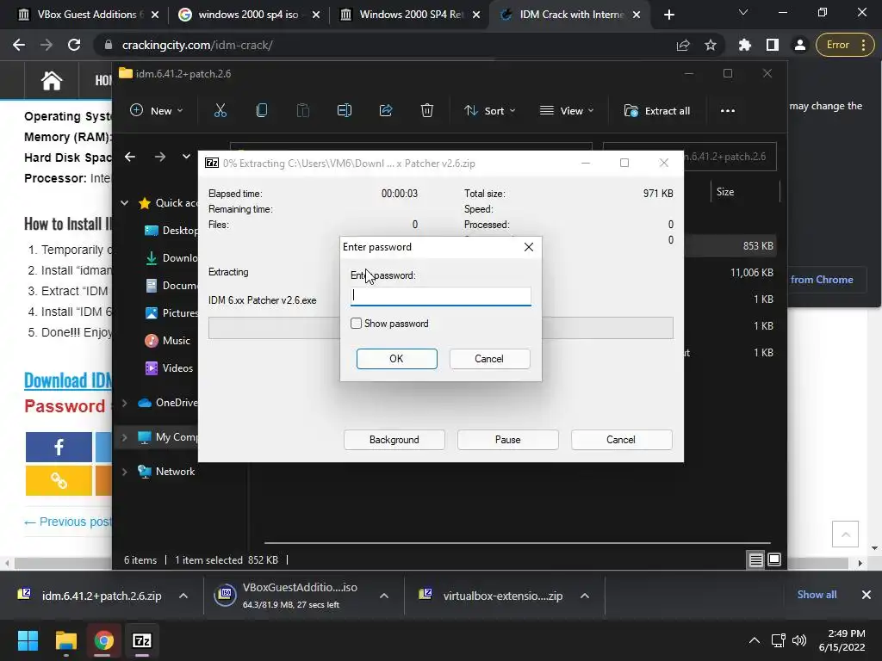Cancel the Enter password dialog
The width and height of the screenshot is (882, 661).
pyautogui.click(x=489, y=359)
